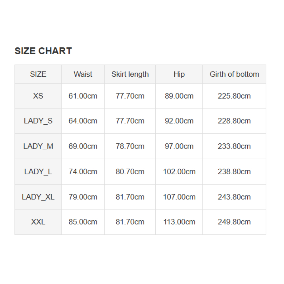The image size is (284, 284).
Task: Click the 79.00cm waist cell
Action: 83,197
